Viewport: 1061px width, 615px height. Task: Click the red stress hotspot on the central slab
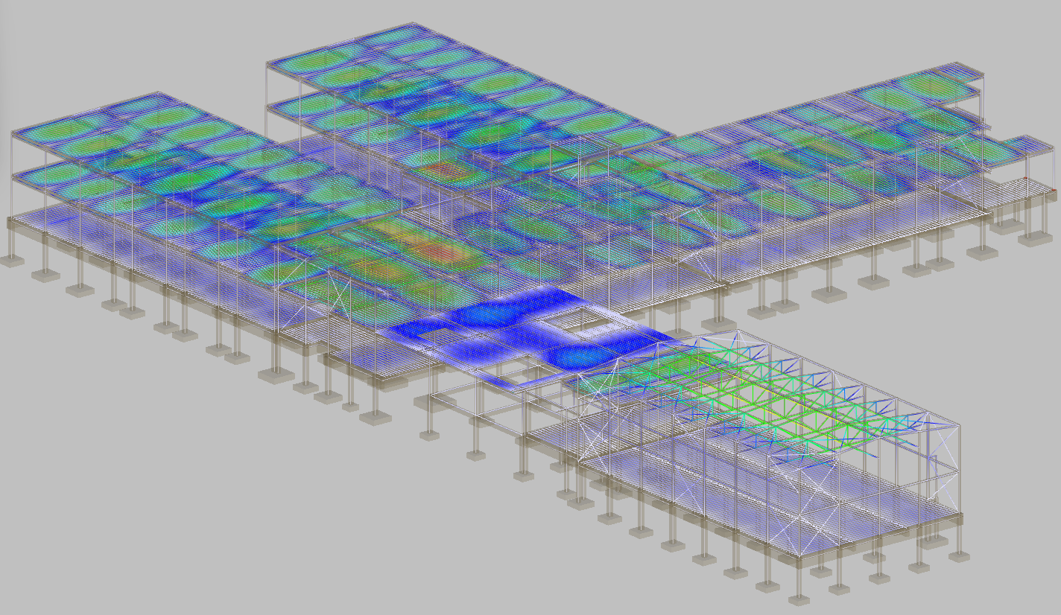[445, 253]
